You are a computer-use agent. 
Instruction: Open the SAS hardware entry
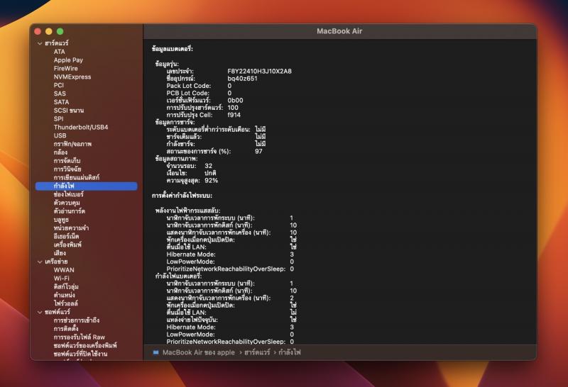[x=60, y=94]
